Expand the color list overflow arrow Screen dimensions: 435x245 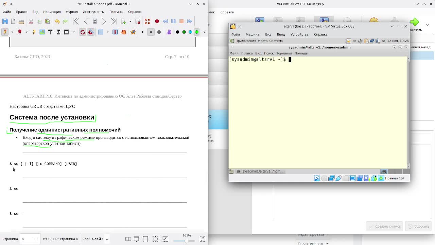pyautogui.click(x=204, y=32)
